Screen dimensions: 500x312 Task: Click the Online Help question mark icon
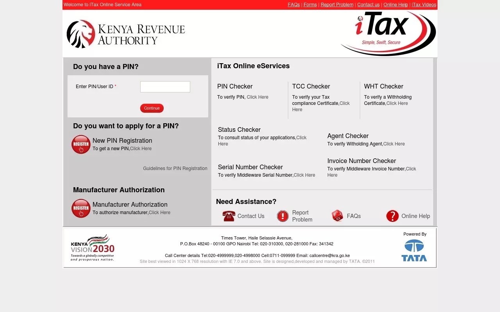(392, 216)
